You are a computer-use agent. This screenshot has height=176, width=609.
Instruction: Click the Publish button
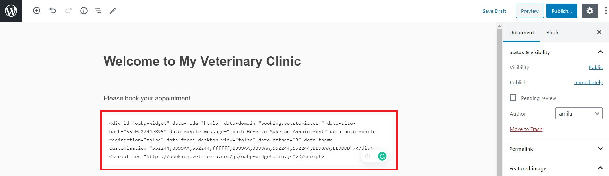pyautogui.click(x=562, y=11)
